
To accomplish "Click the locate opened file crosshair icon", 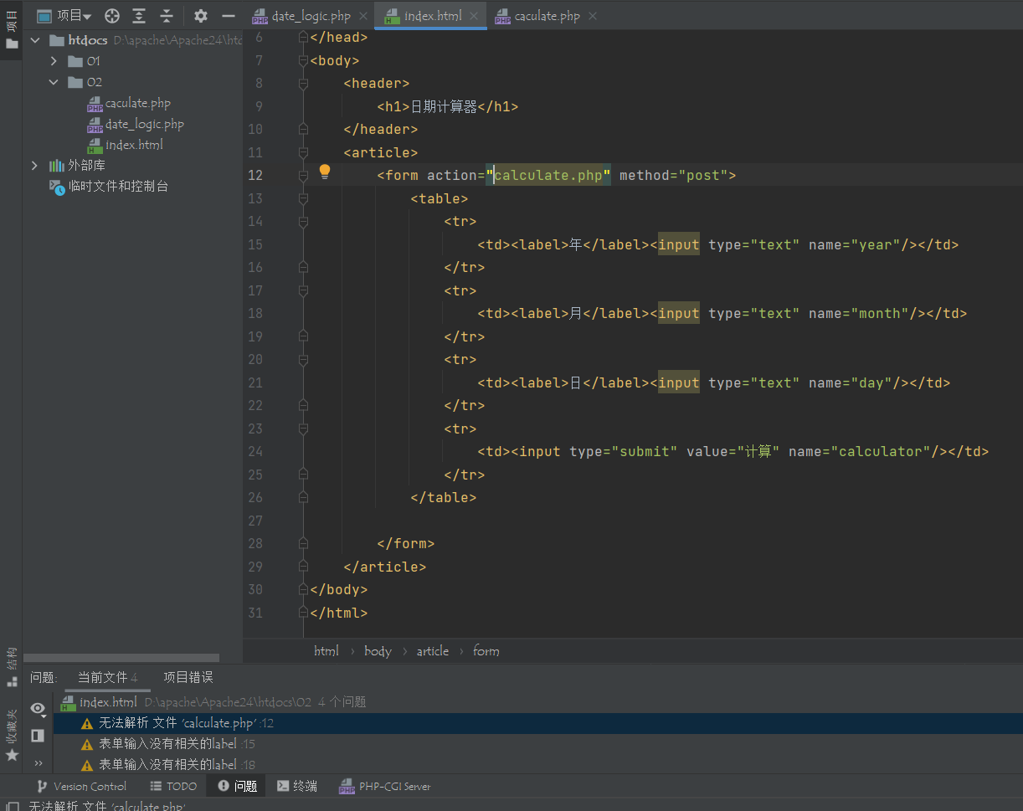I will pos(111,16).
